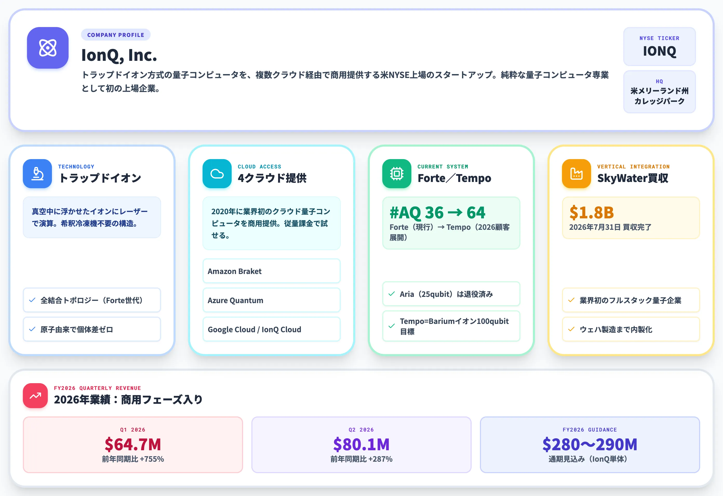
Task: Click the IonQ atom logo icon
Action: [x=48, y=48]
